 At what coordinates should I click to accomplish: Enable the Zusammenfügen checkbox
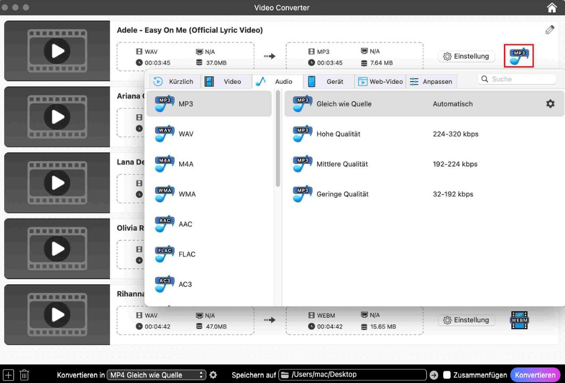(447, 375)
